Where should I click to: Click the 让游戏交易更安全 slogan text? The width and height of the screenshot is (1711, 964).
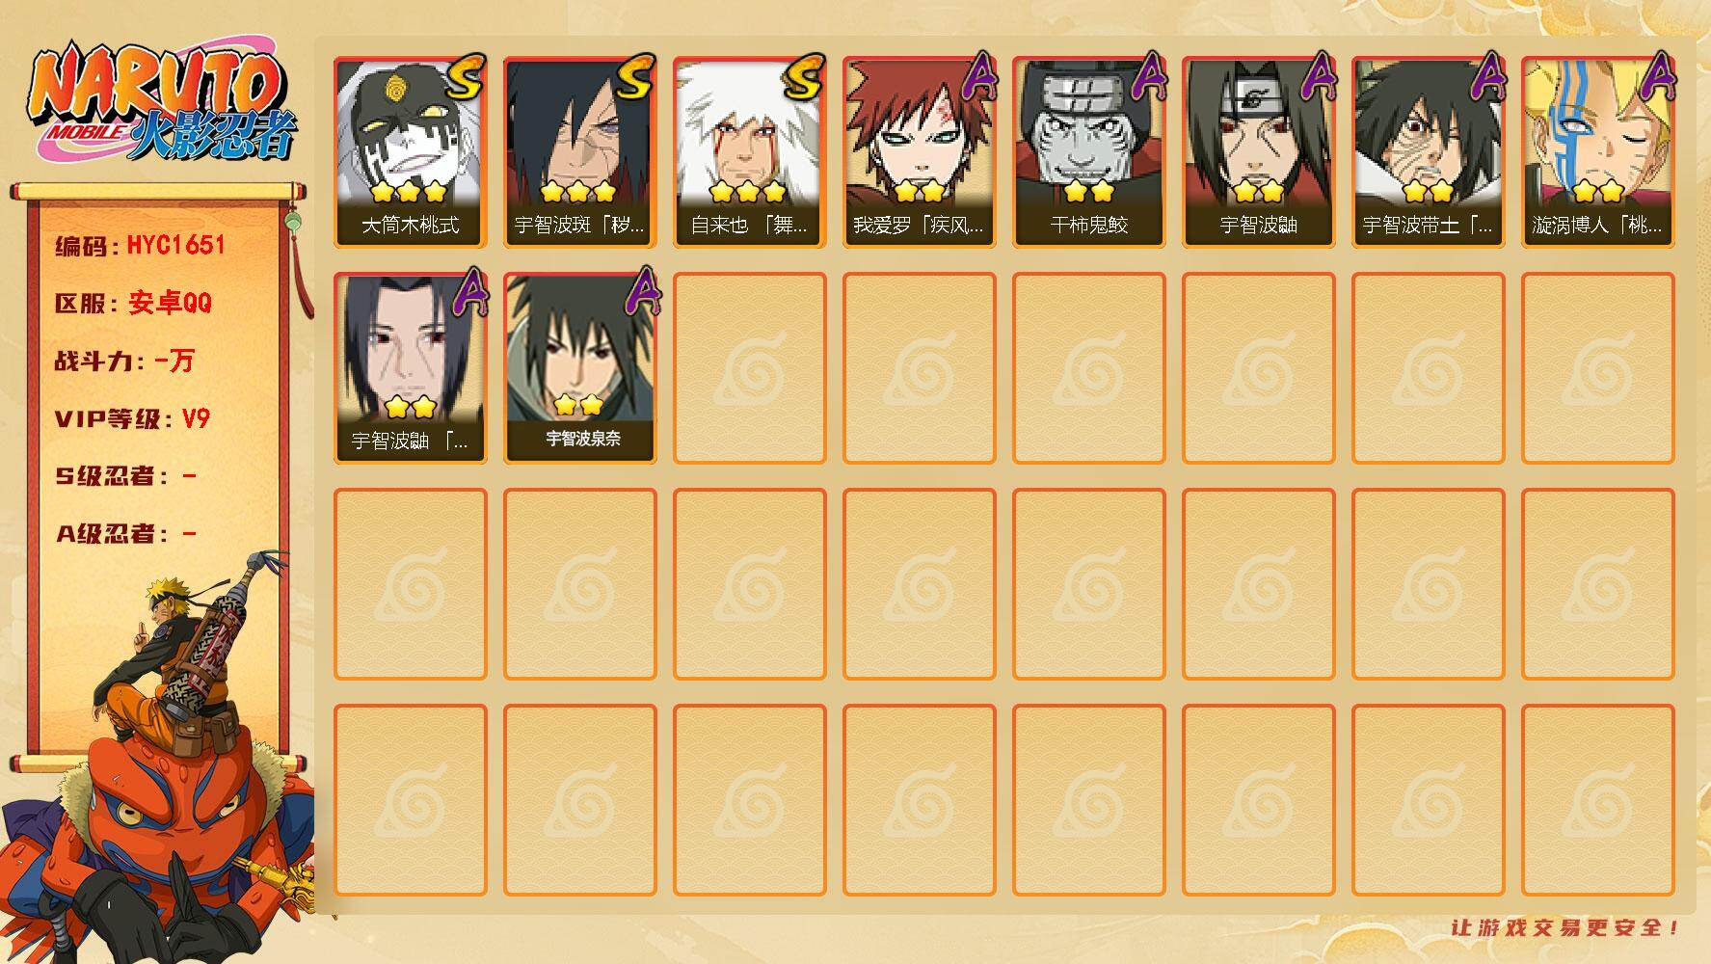[1565, 927]
